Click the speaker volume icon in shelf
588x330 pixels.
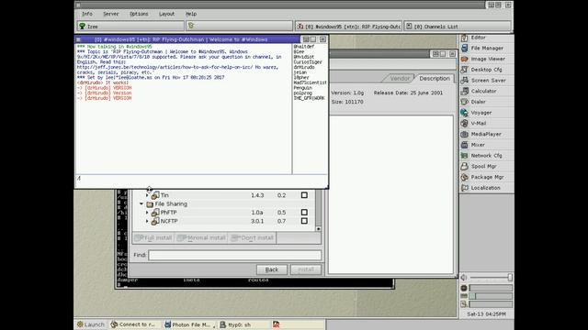[464, 277]
